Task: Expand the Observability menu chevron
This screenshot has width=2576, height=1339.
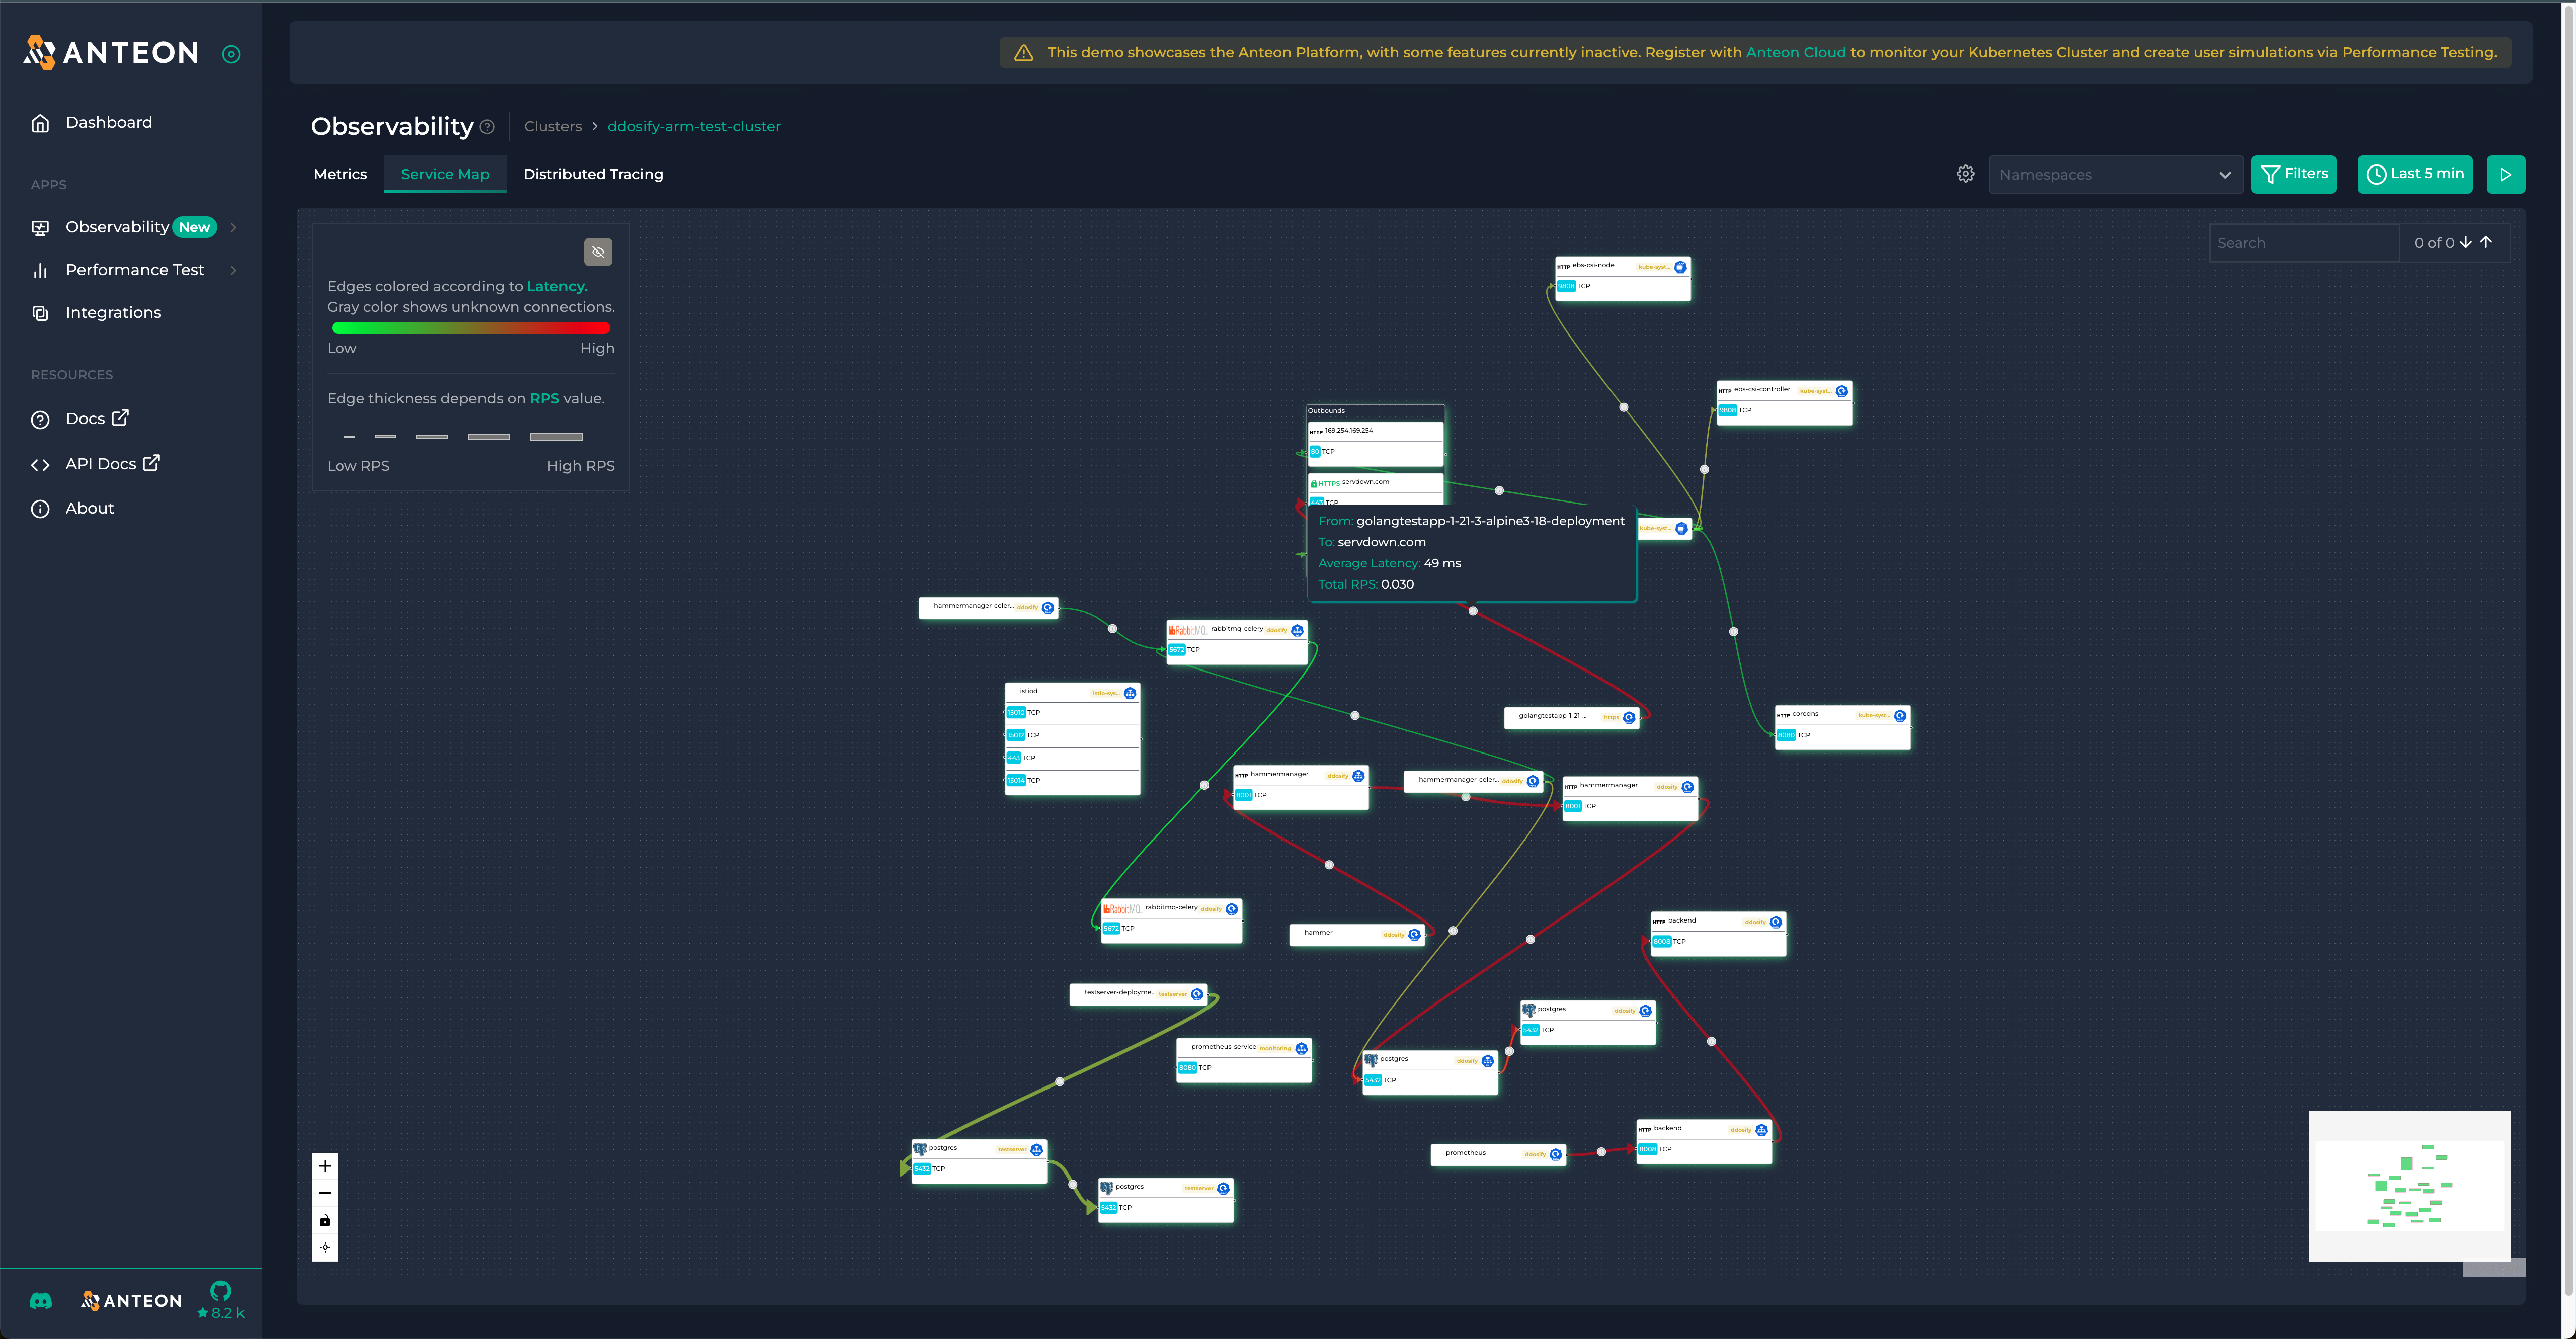Action: coord(234,227)
